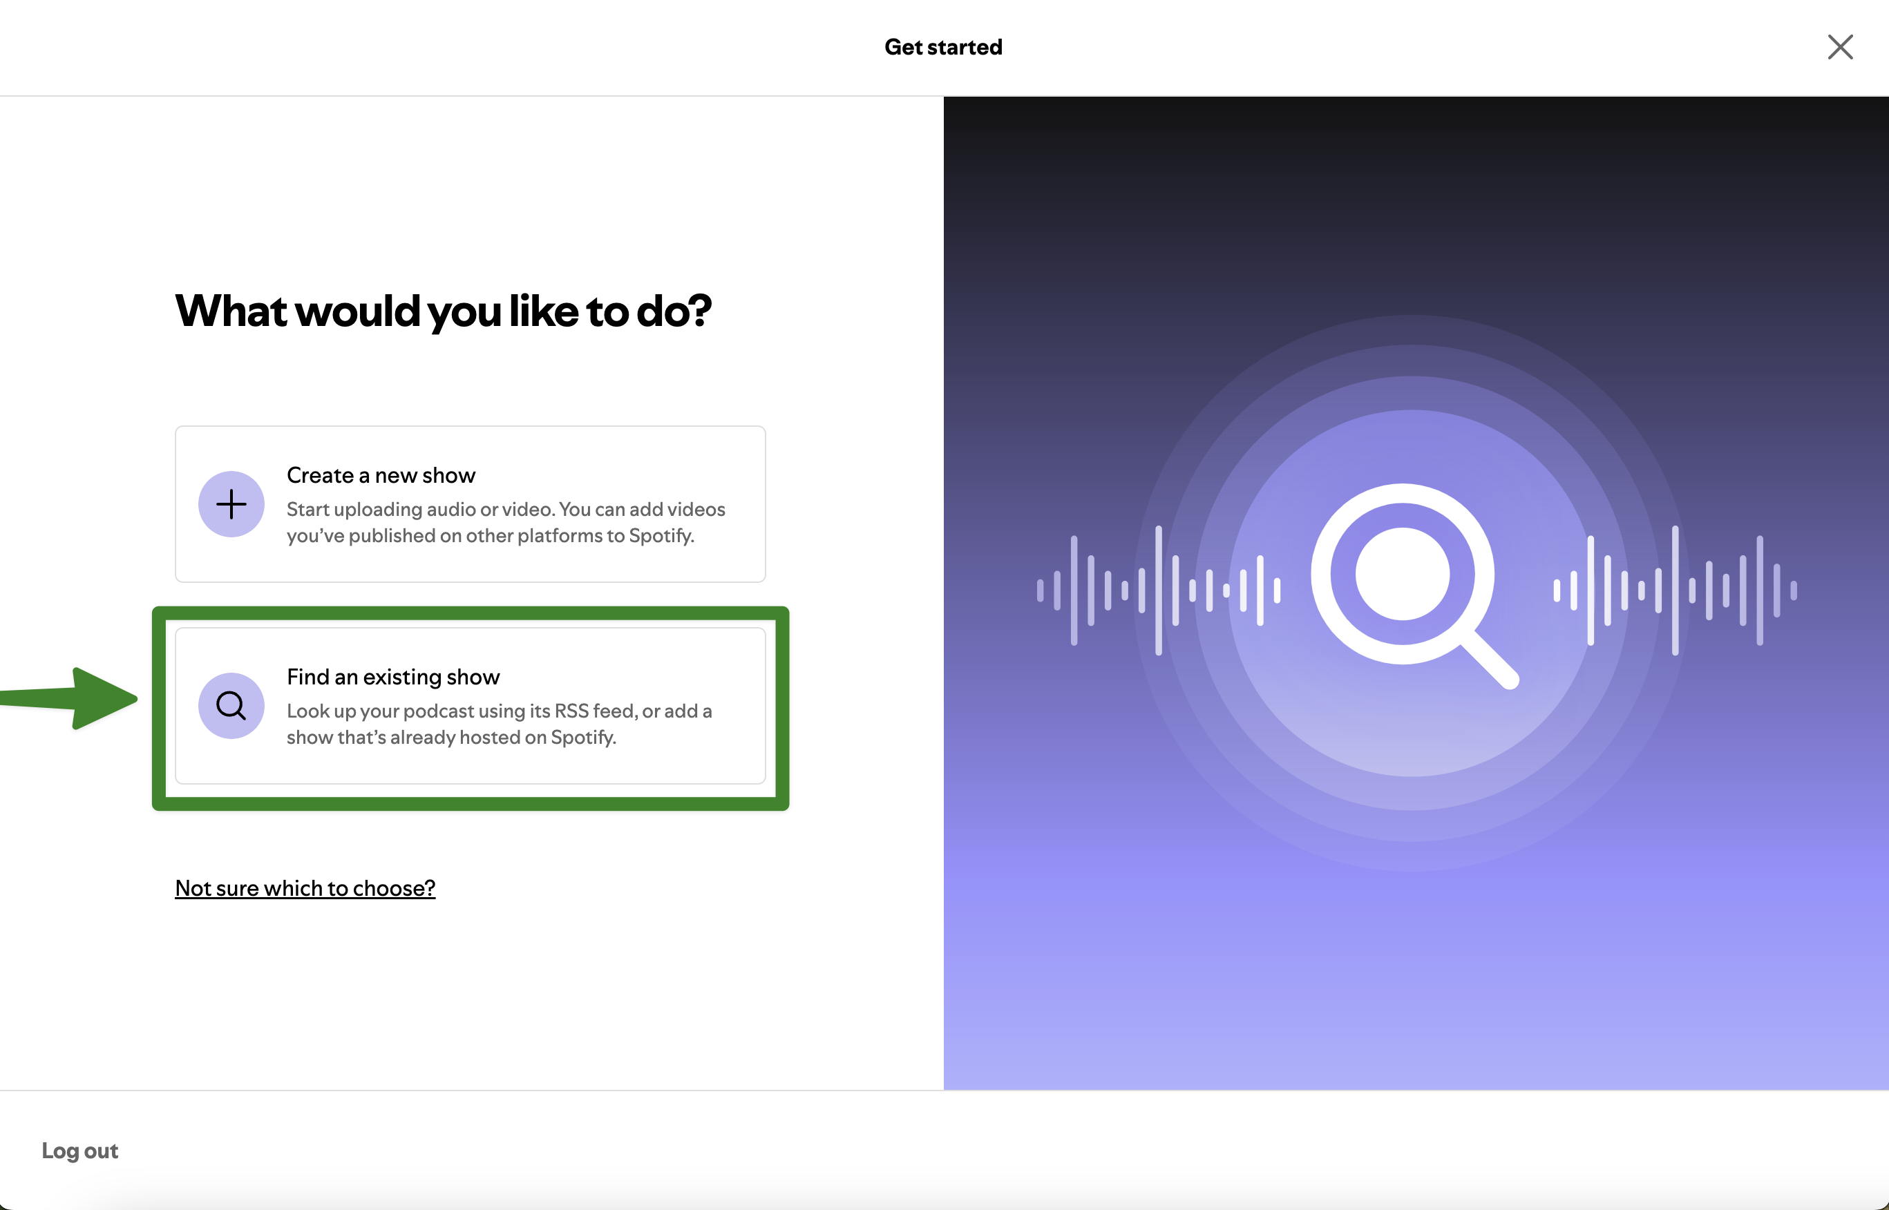Click the small purple magnifying glass icon
The height and width of the screenshot is (1210, 1889).
click(231, 706)
